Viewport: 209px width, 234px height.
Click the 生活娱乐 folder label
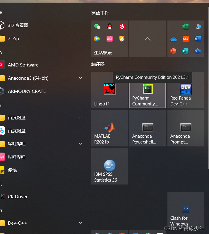pyautogui.click(x=103, y=52)
